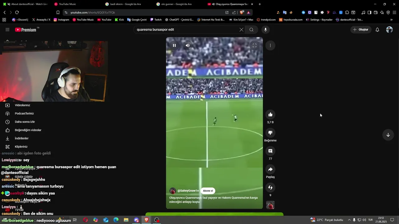Open the account avatar menu
Viewport: 399px width, 224px height.
point(389,30)
